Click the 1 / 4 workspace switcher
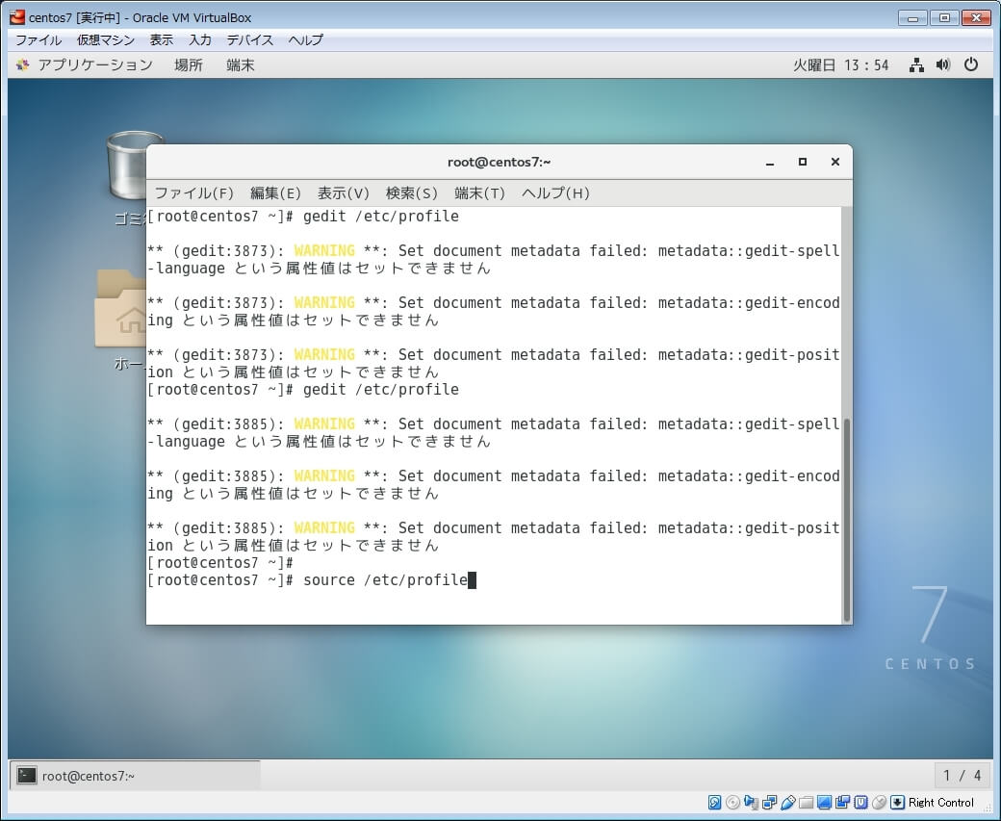The image size is (1001, 821). [x=962, y=776]
